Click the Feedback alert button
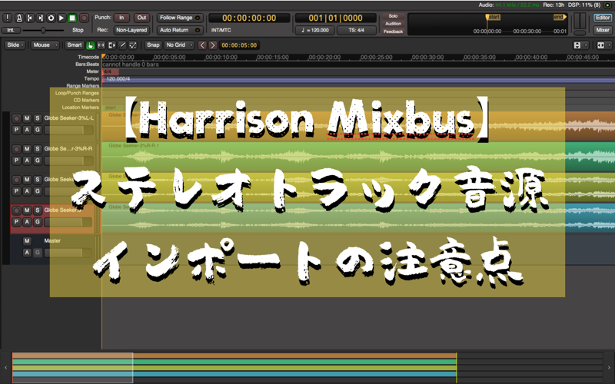This screenshot has width=615, height=384. 393,31
